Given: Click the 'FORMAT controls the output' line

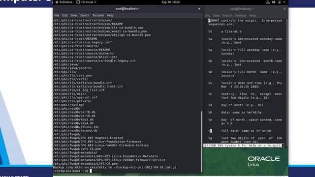Looking at the screenshot, I should pos(245,21).
